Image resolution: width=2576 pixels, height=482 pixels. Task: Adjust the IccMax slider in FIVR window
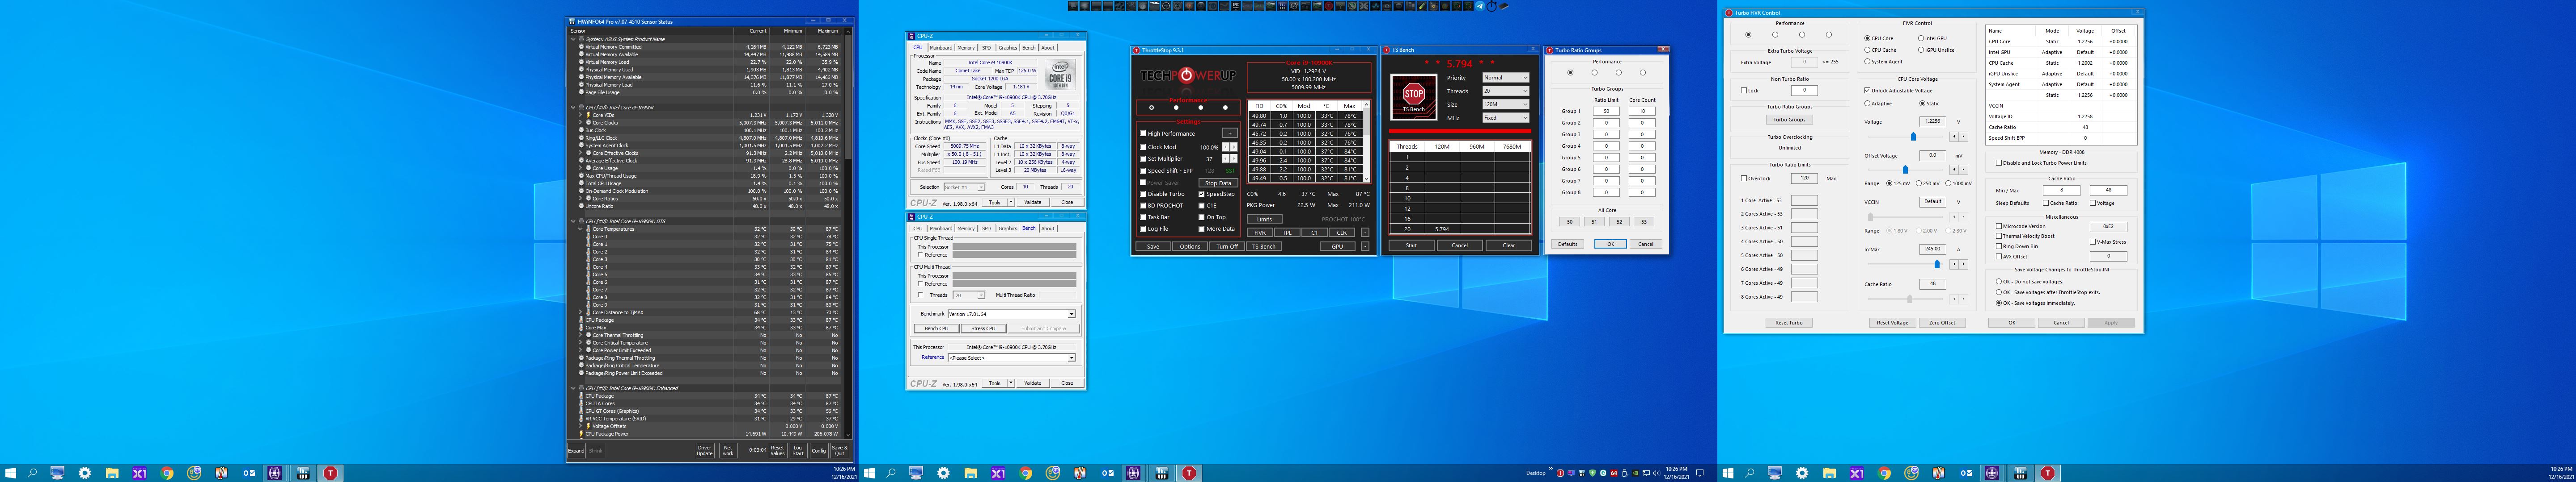(1937, 265)
